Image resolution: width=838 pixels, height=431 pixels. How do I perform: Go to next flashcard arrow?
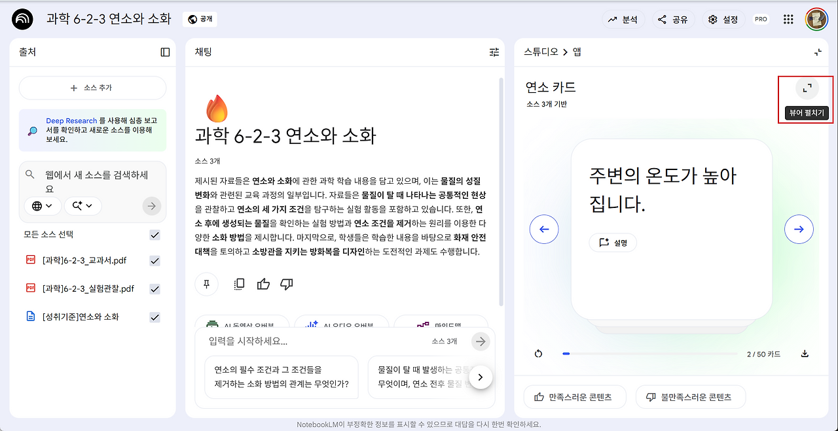799,230
